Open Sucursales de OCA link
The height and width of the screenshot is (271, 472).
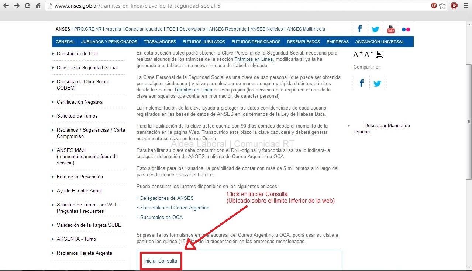pyautogui.click(x=161, y=217)
